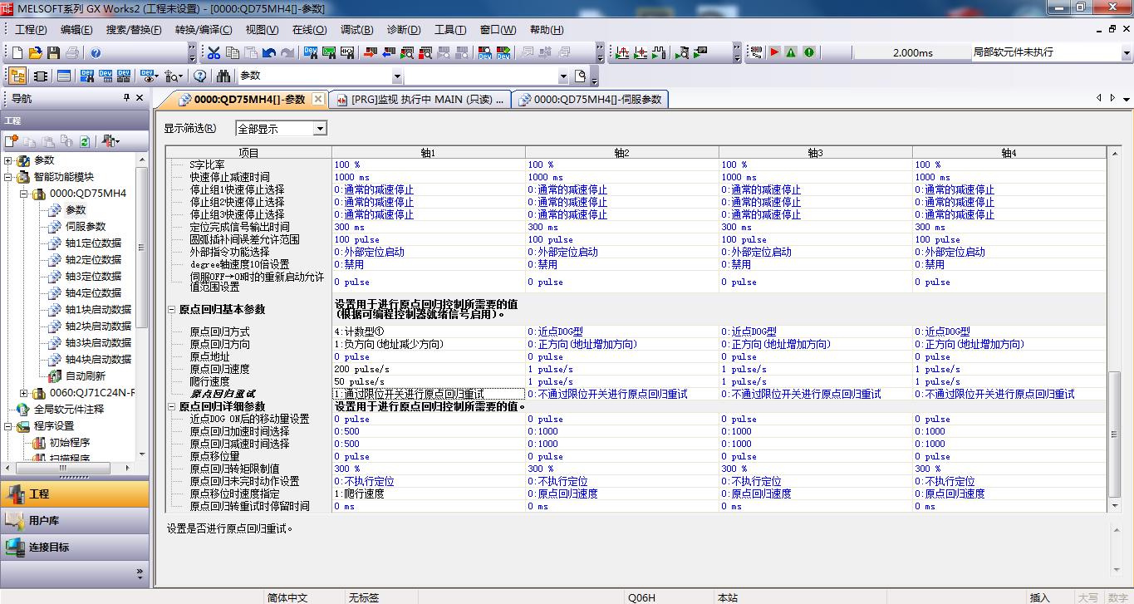The height and width of the screenshot is (604, 1134).
Task: Click the binoculars find icon
Action: (223, 76)
